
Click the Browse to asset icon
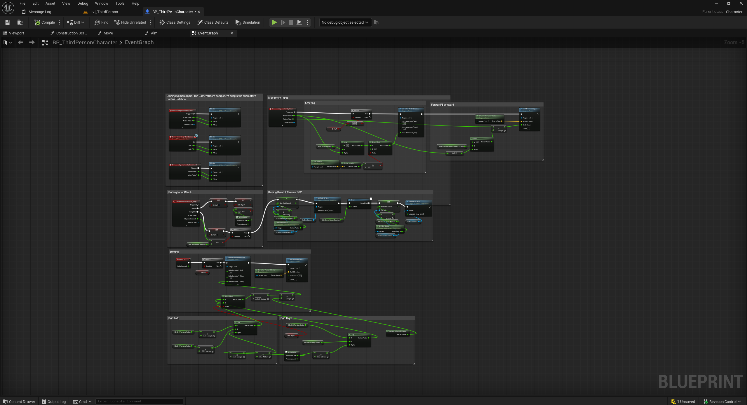point(20,22)
